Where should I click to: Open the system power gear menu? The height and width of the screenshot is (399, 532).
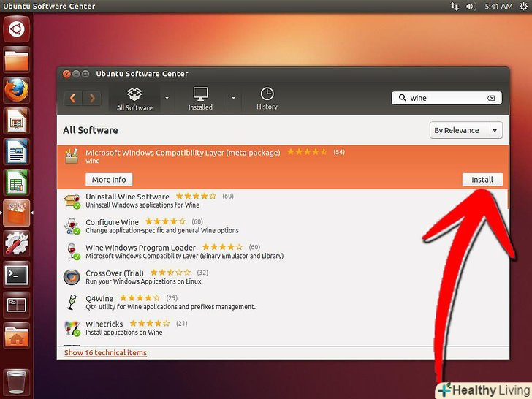click(x=523, y=6)
